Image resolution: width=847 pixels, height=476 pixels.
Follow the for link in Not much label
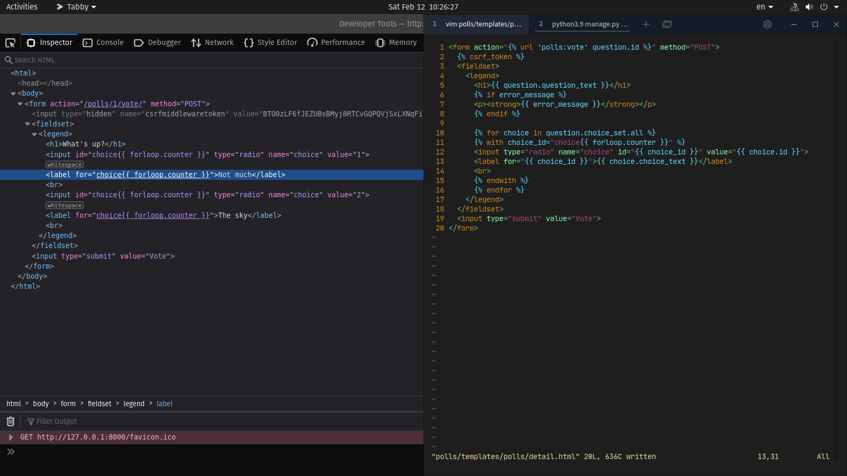pos(153,175)
